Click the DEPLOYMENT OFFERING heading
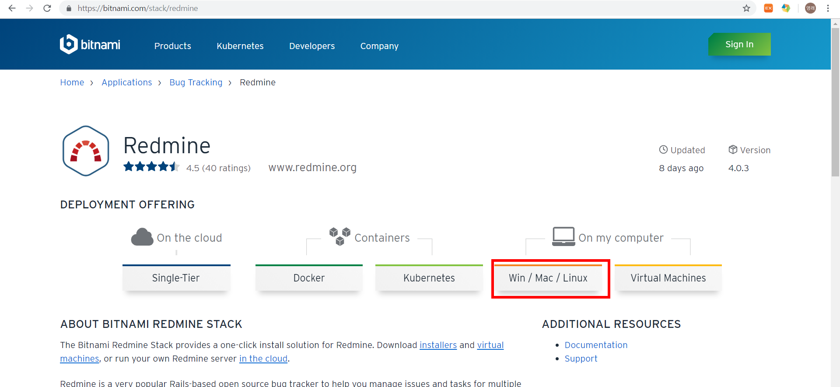 (x=127, y=204)
